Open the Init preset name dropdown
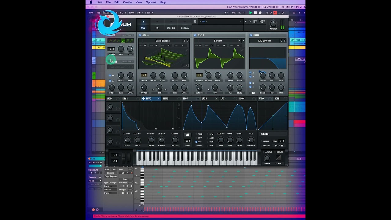The width and height of the screenshot is (391, 220). (221, 21)
